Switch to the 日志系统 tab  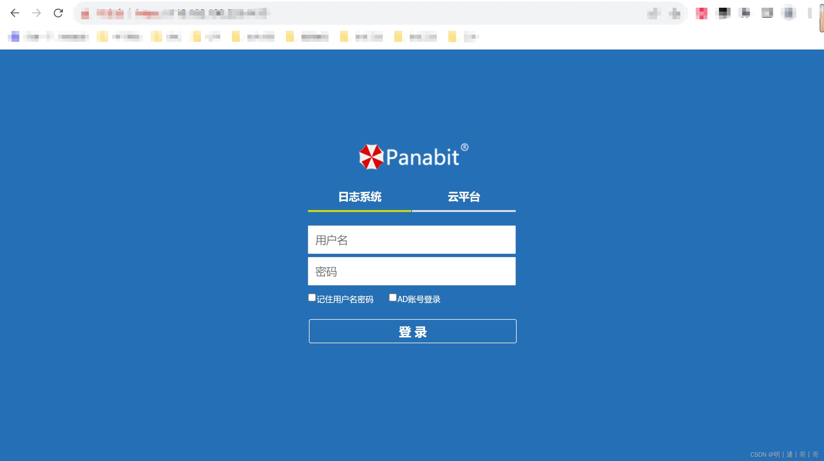click(x=359, y=197)
